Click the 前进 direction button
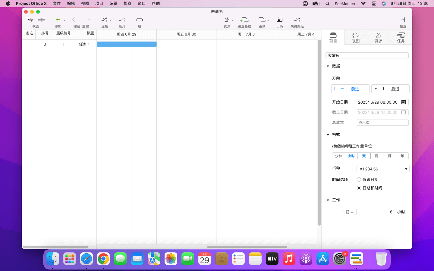This screenshot has width=434, height=271. (350, 89)
